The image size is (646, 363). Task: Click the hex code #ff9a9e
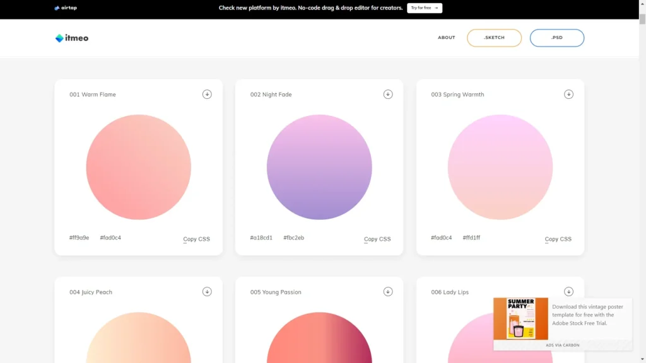(x=78, y=237)
